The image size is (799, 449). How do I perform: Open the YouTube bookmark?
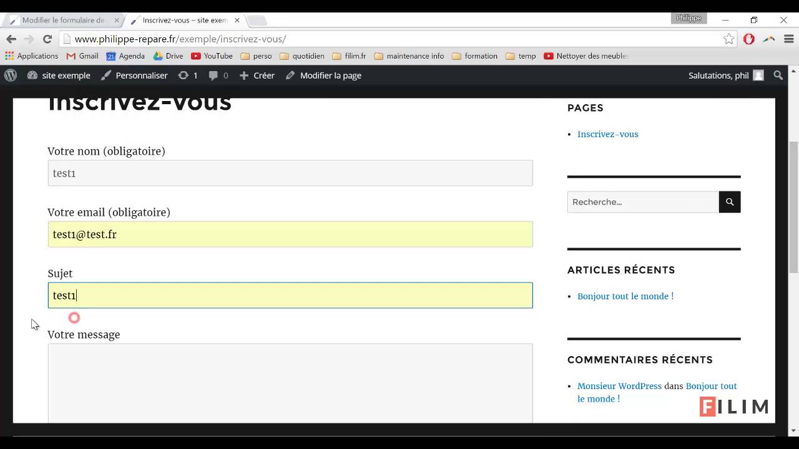pyautogui.click(x=212, y=56)
